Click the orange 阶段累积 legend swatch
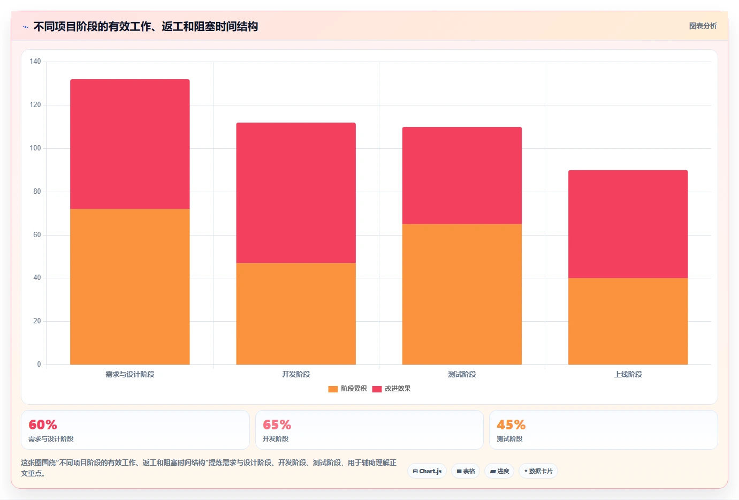Image resolution: width=739 pixels, height=500 pixels. pos(333,389)
